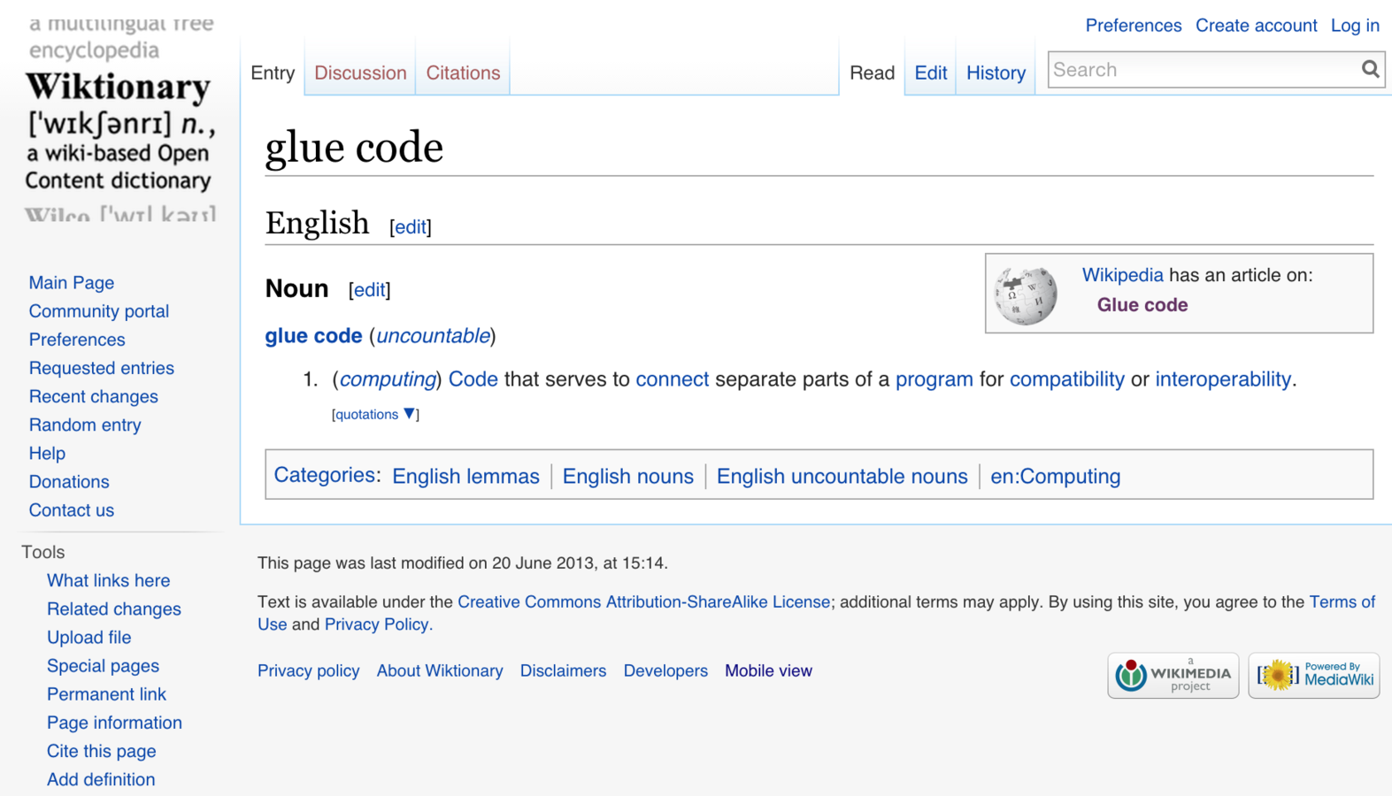
Task: Follow the bold glue code headword link
Action: point(313,336)
